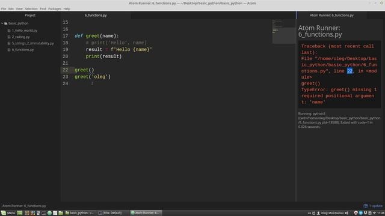The width and height of the screenshot is (385, 216).
Task: Click the red shield tray icon
Action: click(x=356, y=213)
